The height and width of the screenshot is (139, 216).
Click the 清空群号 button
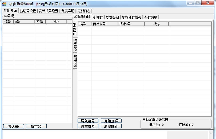pos(88,126)
